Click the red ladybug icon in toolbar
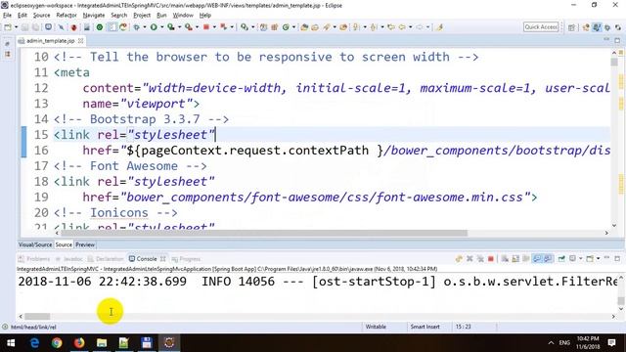This screenshot has height=352, width=626. click(73, 27)
